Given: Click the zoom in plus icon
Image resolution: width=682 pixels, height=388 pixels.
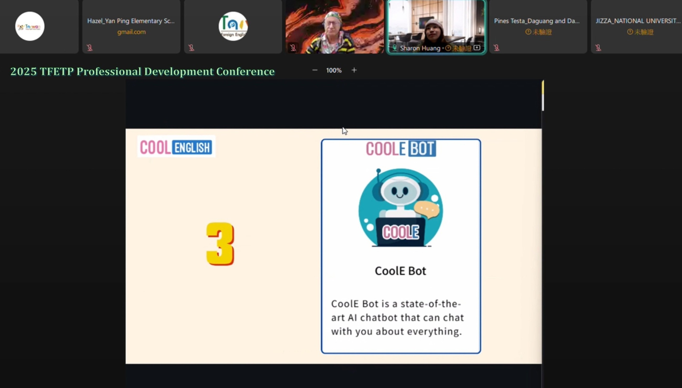Looking at the screenshot, I should tap(354, 70).
